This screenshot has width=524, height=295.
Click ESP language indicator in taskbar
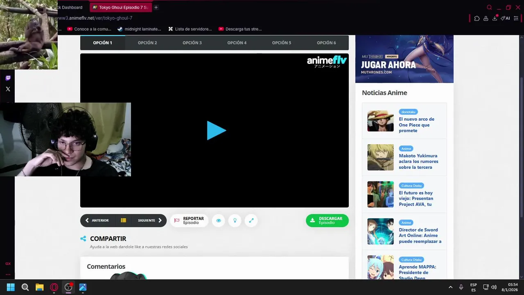(x=474, y=287)
